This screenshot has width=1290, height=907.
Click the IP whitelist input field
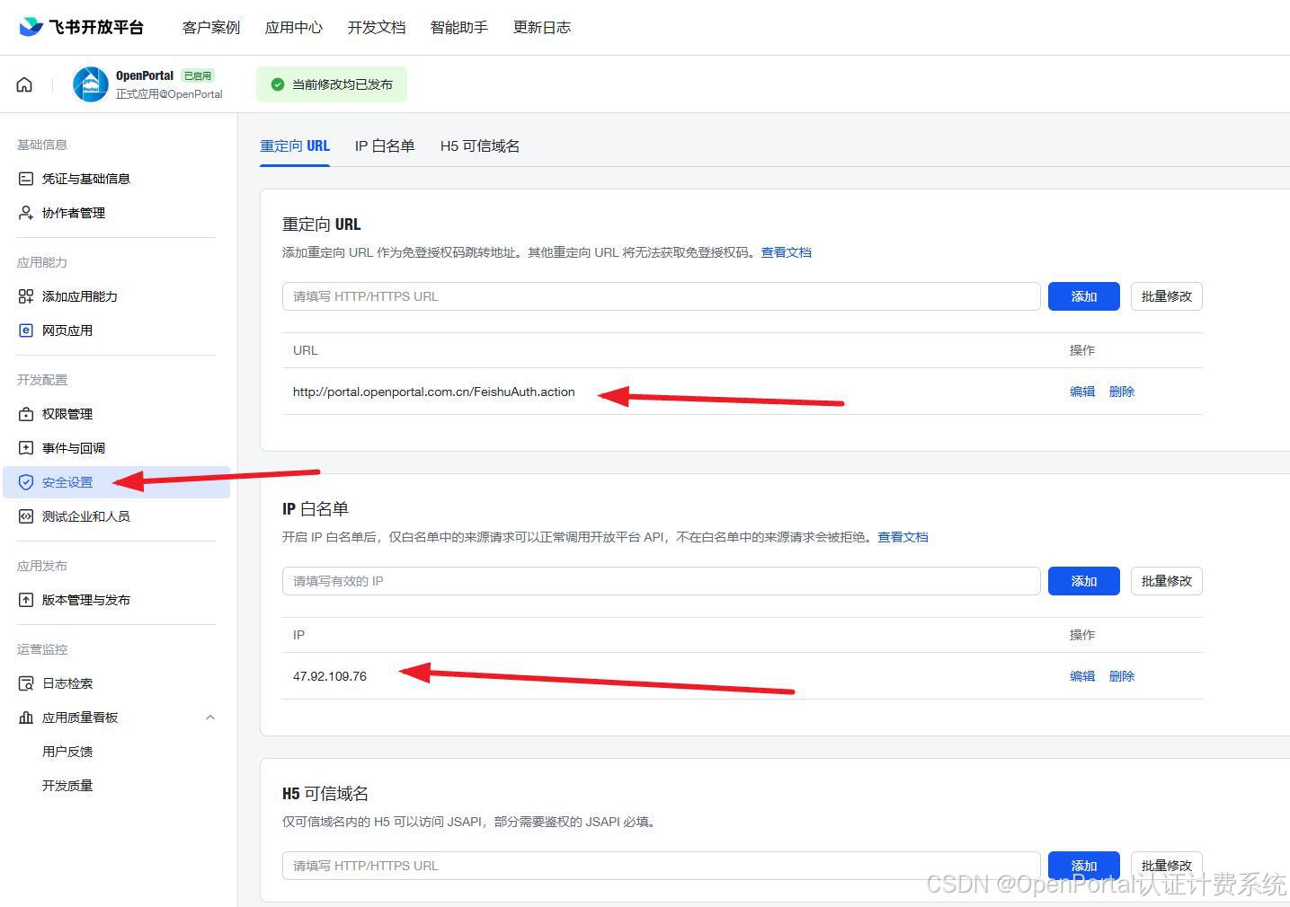click(662, 581)
